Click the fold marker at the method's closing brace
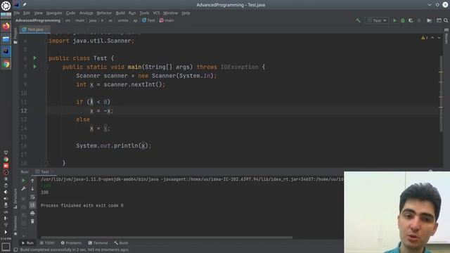 [x=46, y=163]
